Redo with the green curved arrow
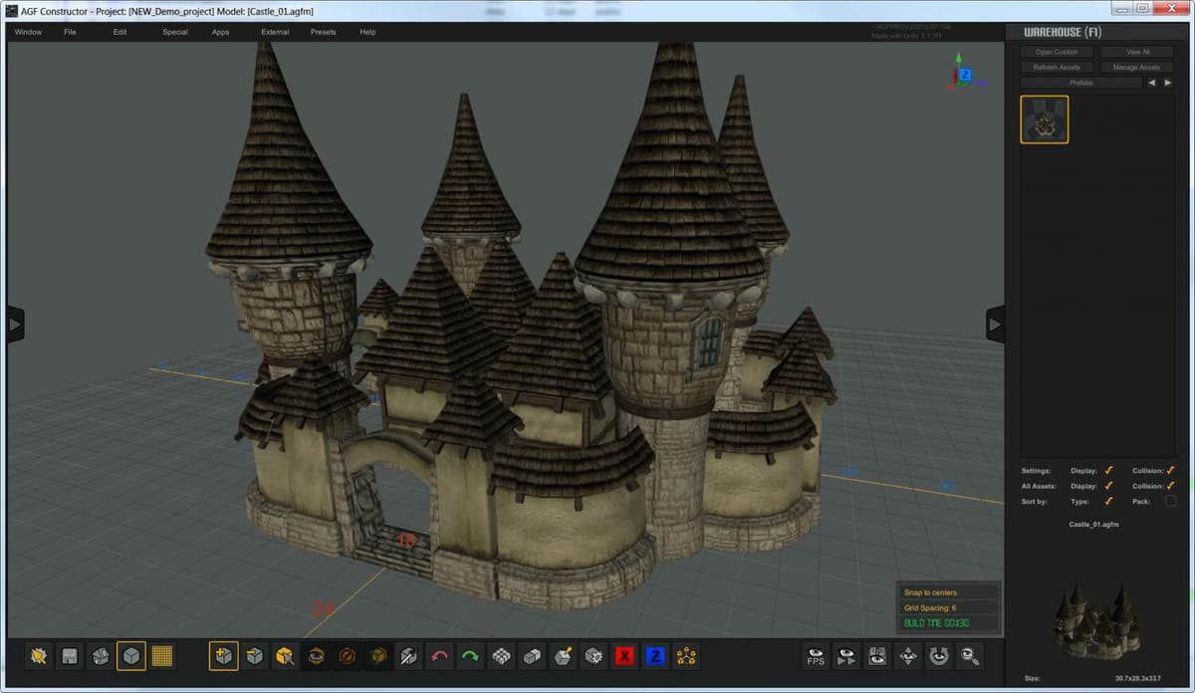 [x=471, y=655]
